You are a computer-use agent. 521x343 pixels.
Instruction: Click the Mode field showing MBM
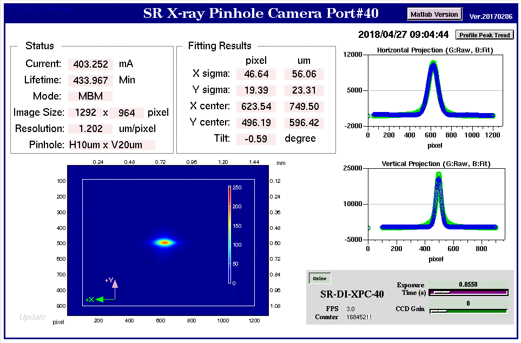click(90, 97)
